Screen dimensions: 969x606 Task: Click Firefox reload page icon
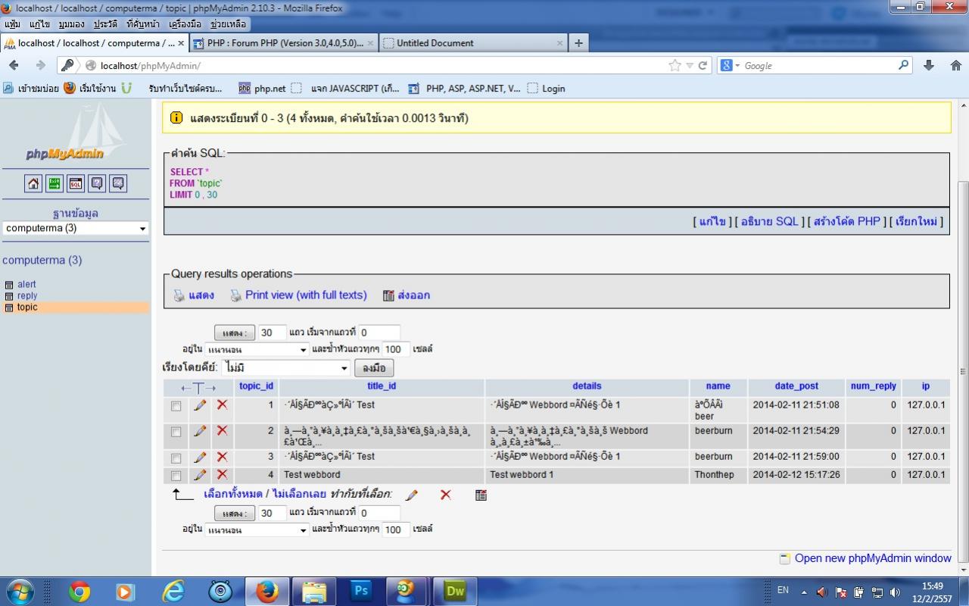(x=703, y=66)
